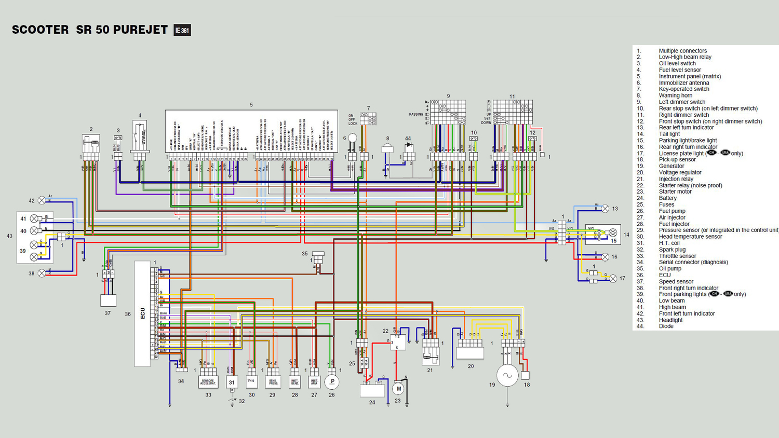Select the fuel pump P symbol
779x438 pixels.
(332, 381)
